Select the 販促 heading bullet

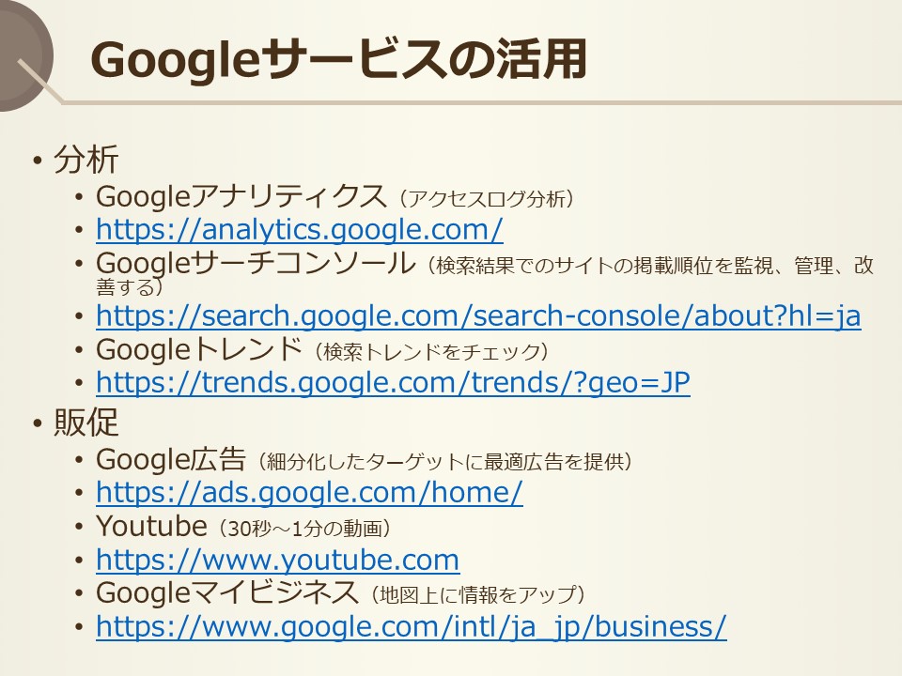point(86,422)
